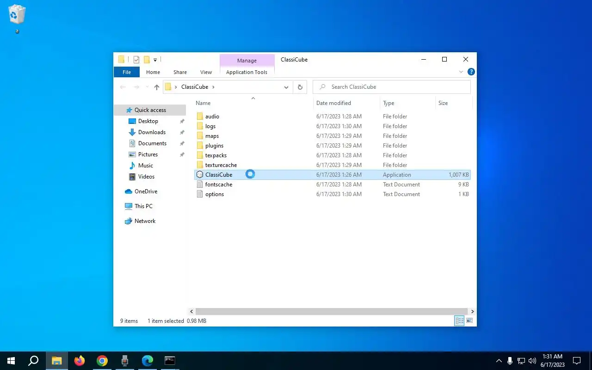Open the Recycle Bin desktop icon
This screenshot has height=370, width=592.
click(17, 18)
